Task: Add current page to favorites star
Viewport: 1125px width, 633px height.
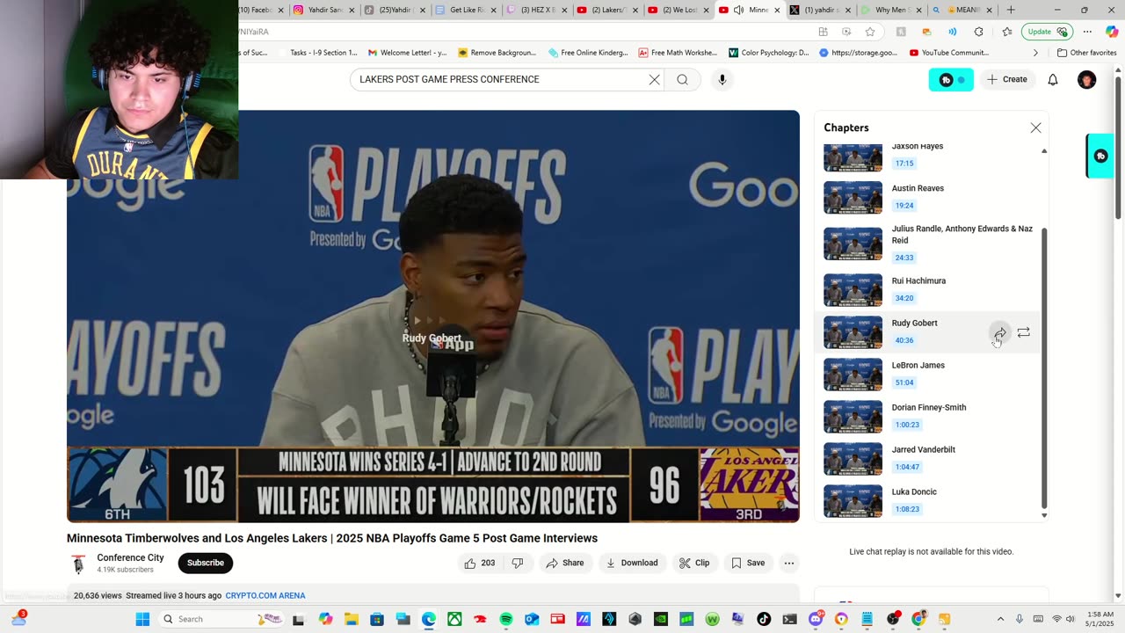Action: coord(869,32)
